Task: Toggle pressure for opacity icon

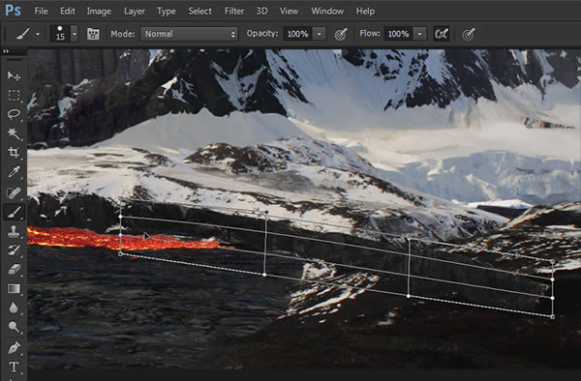Action: [x=341, y=34]
